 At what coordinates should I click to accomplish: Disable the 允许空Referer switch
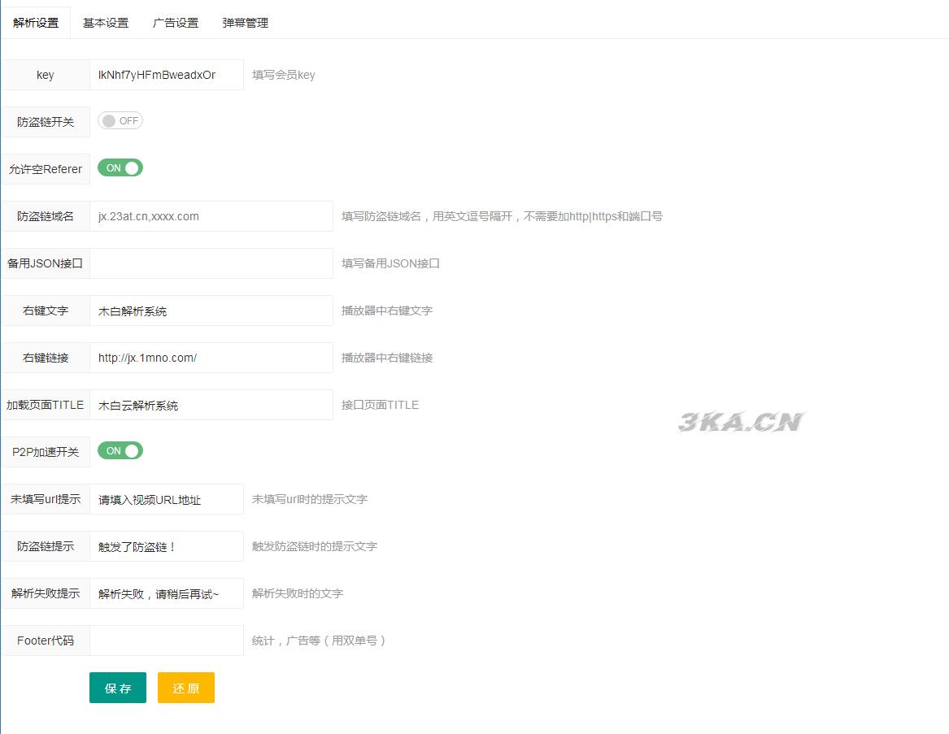[120, 167]
